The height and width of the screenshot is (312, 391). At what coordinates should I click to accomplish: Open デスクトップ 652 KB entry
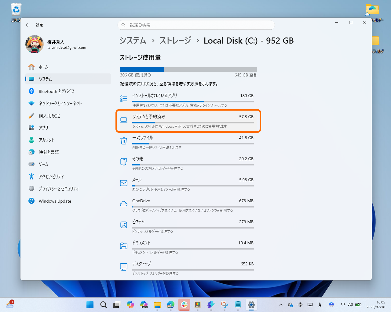(188, 268)
